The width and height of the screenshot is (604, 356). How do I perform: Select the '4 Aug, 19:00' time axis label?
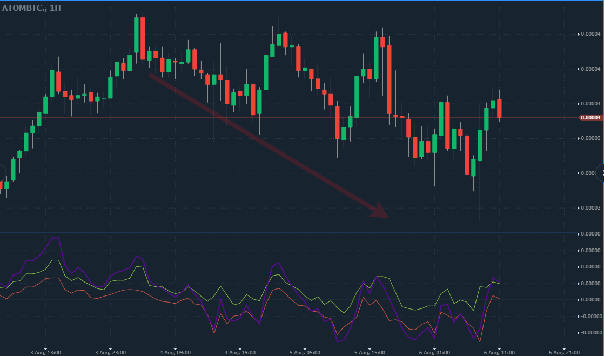tap(240, 352)
